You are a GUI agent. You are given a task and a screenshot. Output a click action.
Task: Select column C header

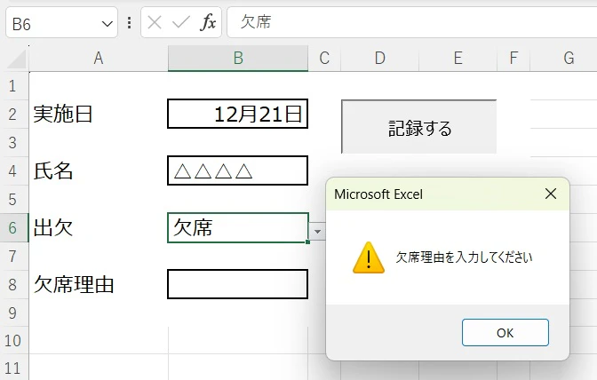point(324,59)
